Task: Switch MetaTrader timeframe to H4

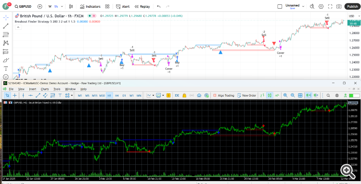Action: coord(117,95)
